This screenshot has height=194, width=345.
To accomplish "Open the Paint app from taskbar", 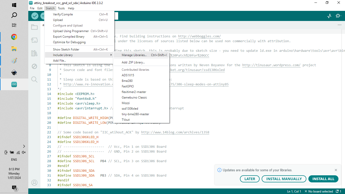I will [14, 61].
